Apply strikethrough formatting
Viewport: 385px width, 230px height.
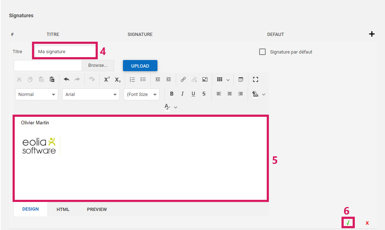click(x=204, y=94)
